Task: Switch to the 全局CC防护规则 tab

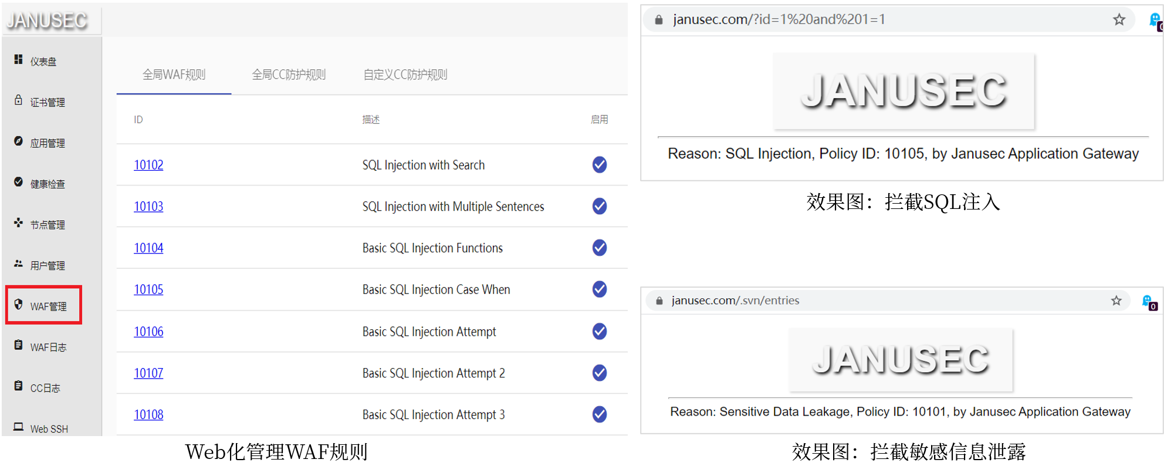Action: coord(289,75)
